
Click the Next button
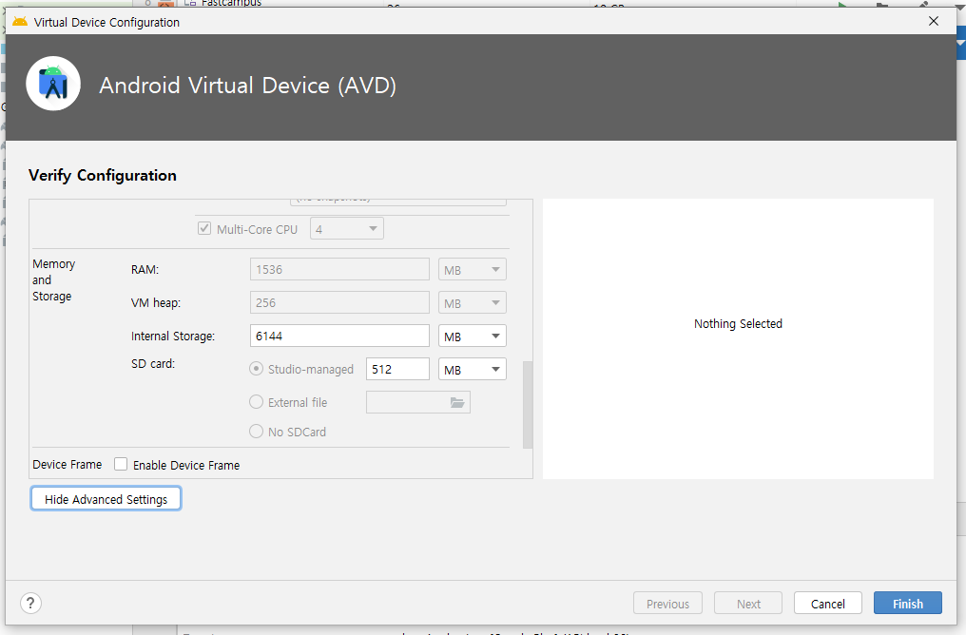click(x=748, y=603)
